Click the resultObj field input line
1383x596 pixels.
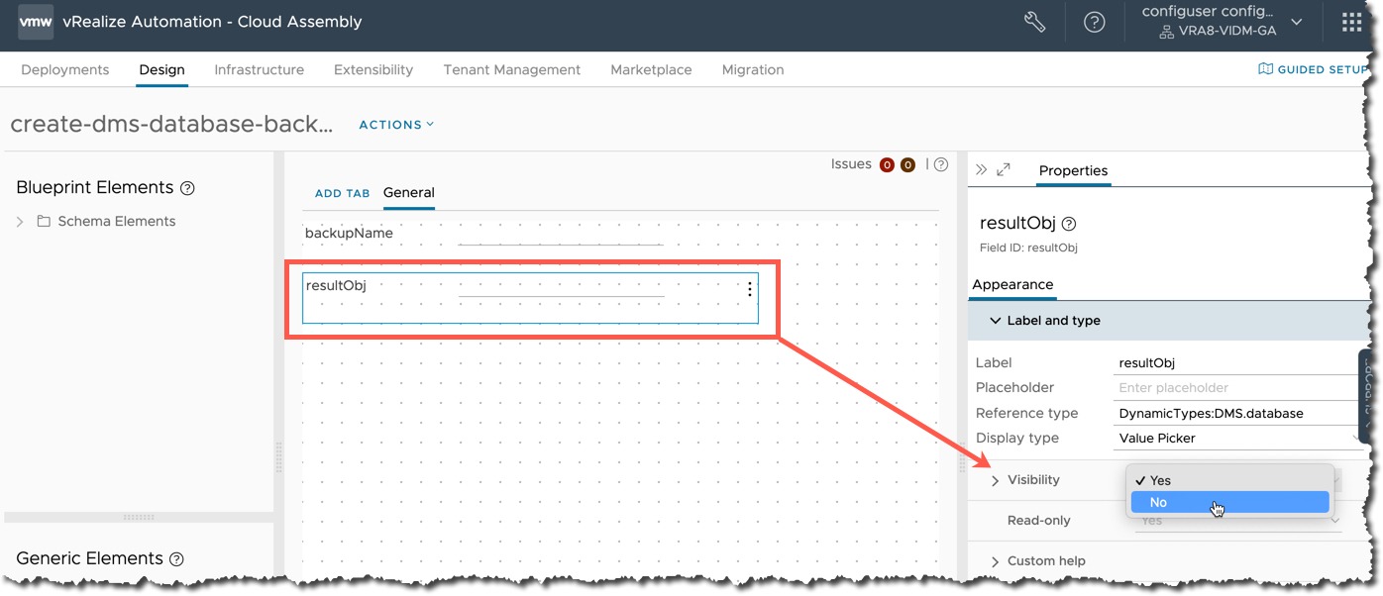(561, 287)
